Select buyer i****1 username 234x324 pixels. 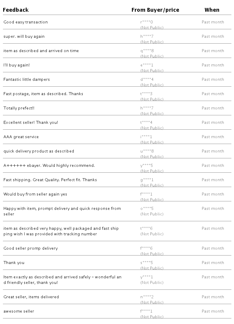point(146,137)
